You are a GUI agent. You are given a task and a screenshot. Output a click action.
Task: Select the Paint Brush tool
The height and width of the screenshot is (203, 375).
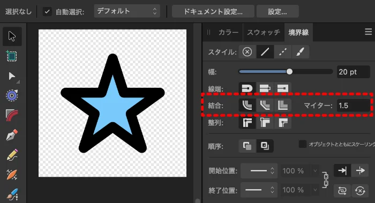pos(12,194)
